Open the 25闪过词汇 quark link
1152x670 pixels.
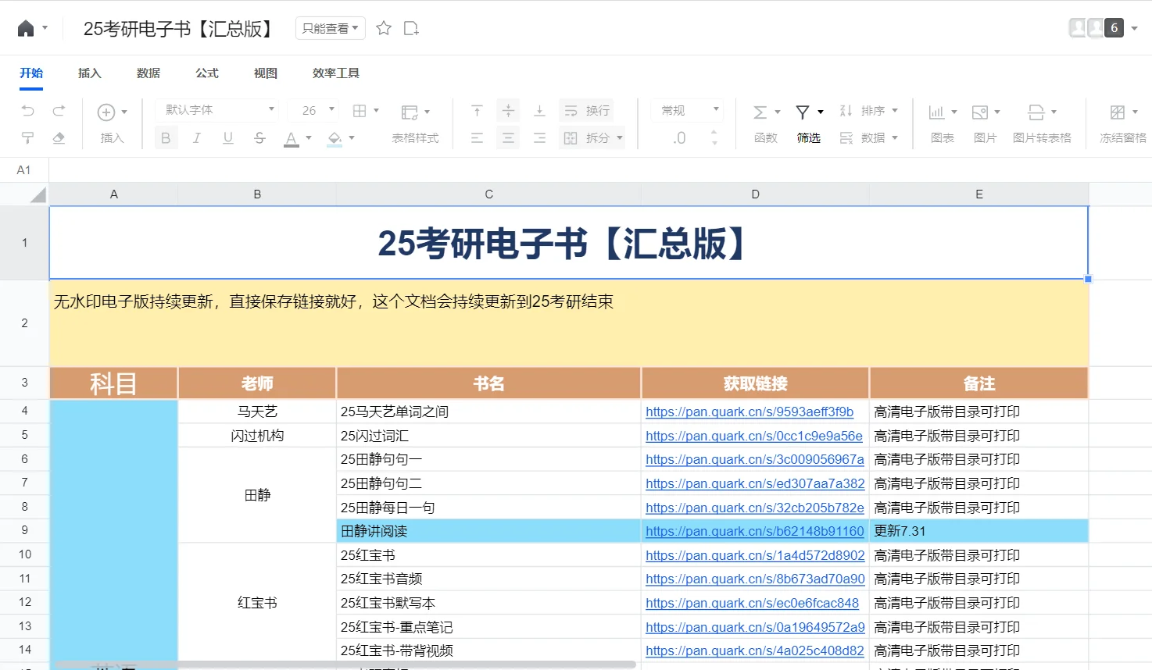pos(754,436)
